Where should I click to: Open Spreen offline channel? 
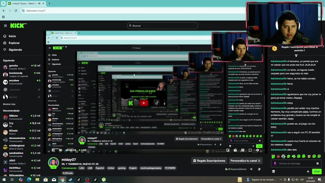pyautogui.click(x=22, y=97)
